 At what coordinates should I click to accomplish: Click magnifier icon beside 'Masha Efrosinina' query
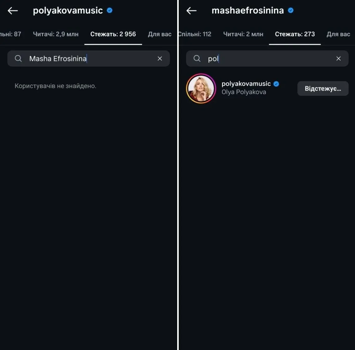coord(18,58)
